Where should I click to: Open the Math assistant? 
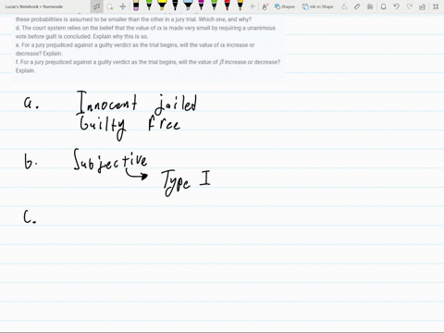point(370,6)
